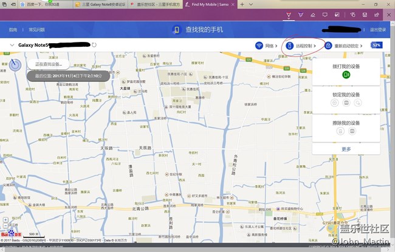Click the 锁定我的设备 heading
This screenshot has width=395, height=252.
coord(346,95)
